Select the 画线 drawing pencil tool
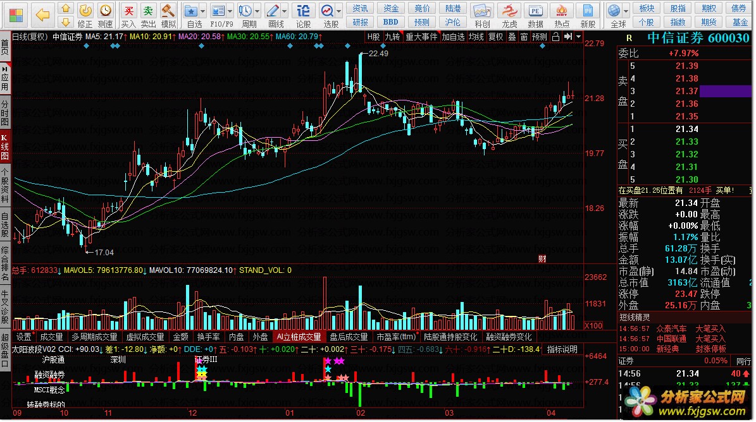756x422 pixels. point(273,10)
